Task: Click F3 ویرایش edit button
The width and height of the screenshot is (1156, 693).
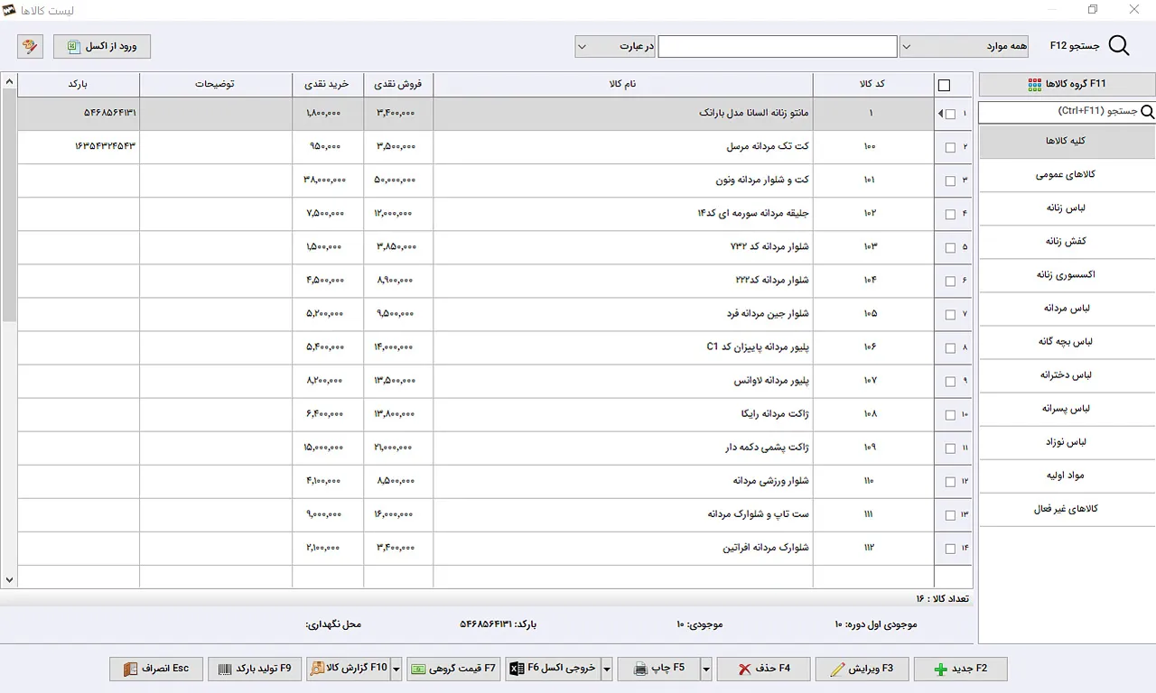Action: [862, 669]
